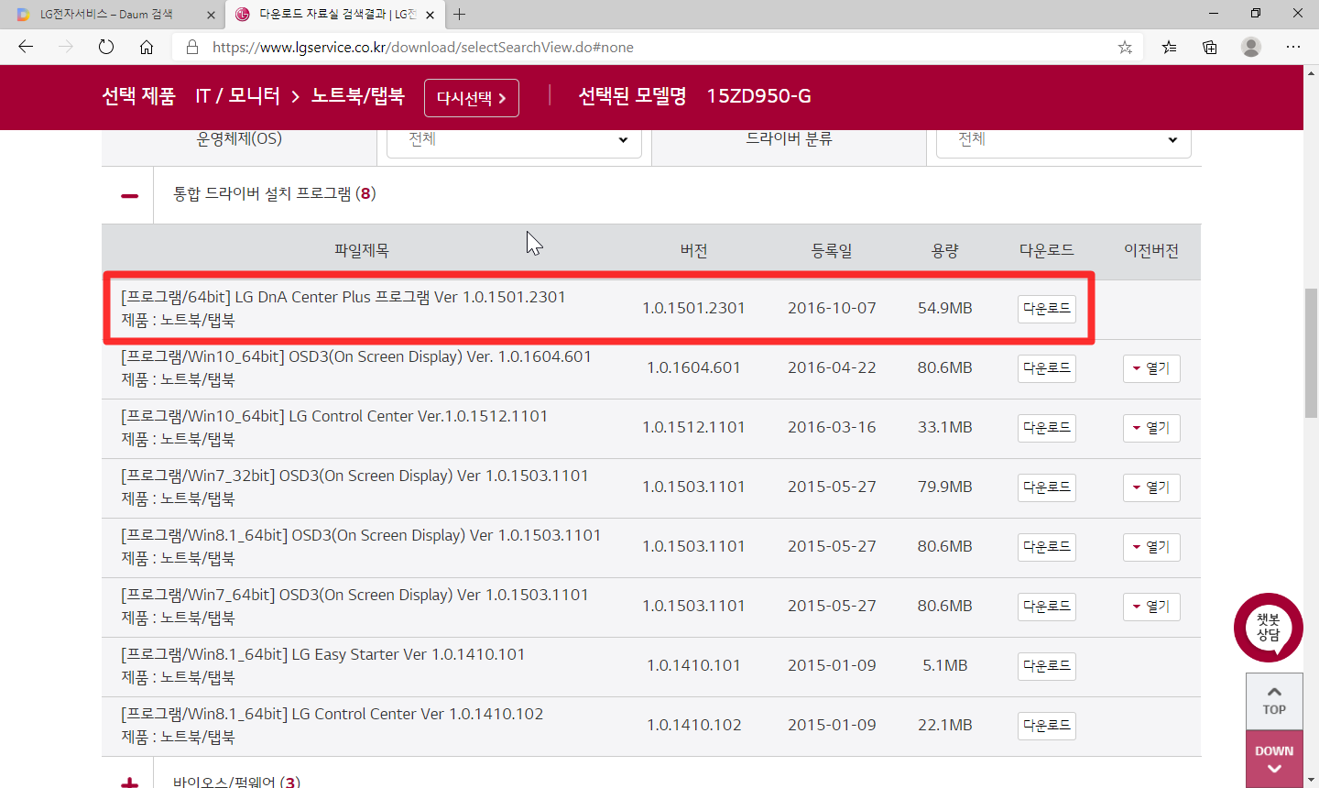The height and width of the screenshot is (788, 1319).
Task: Click the 등록일 column header
Action: click(832, 250)
